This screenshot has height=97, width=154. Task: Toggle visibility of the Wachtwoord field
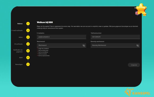[x=84, y=45]
